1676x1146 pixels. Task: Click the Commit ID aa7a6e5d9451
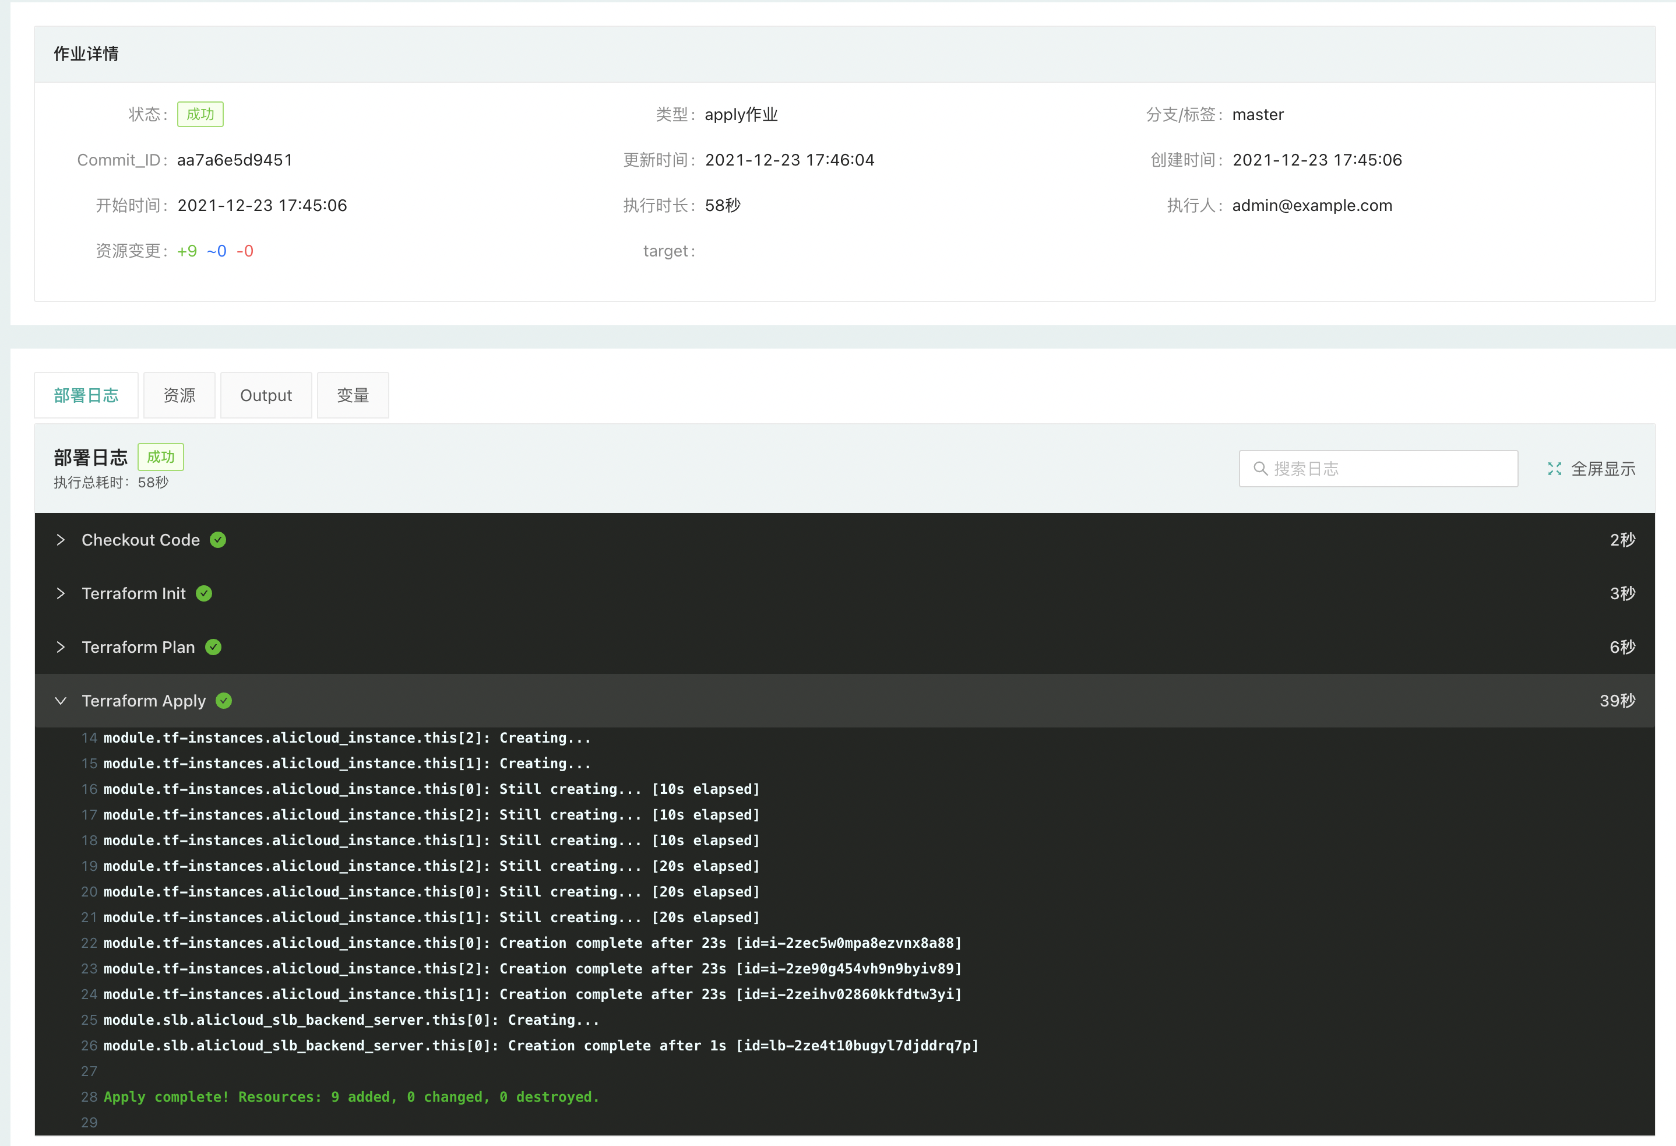click(235, 160)
